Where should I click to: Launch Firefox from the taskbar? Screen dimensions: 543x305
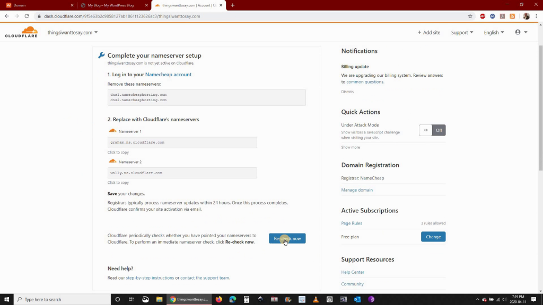pyautogui.click(x=219, y=300)
